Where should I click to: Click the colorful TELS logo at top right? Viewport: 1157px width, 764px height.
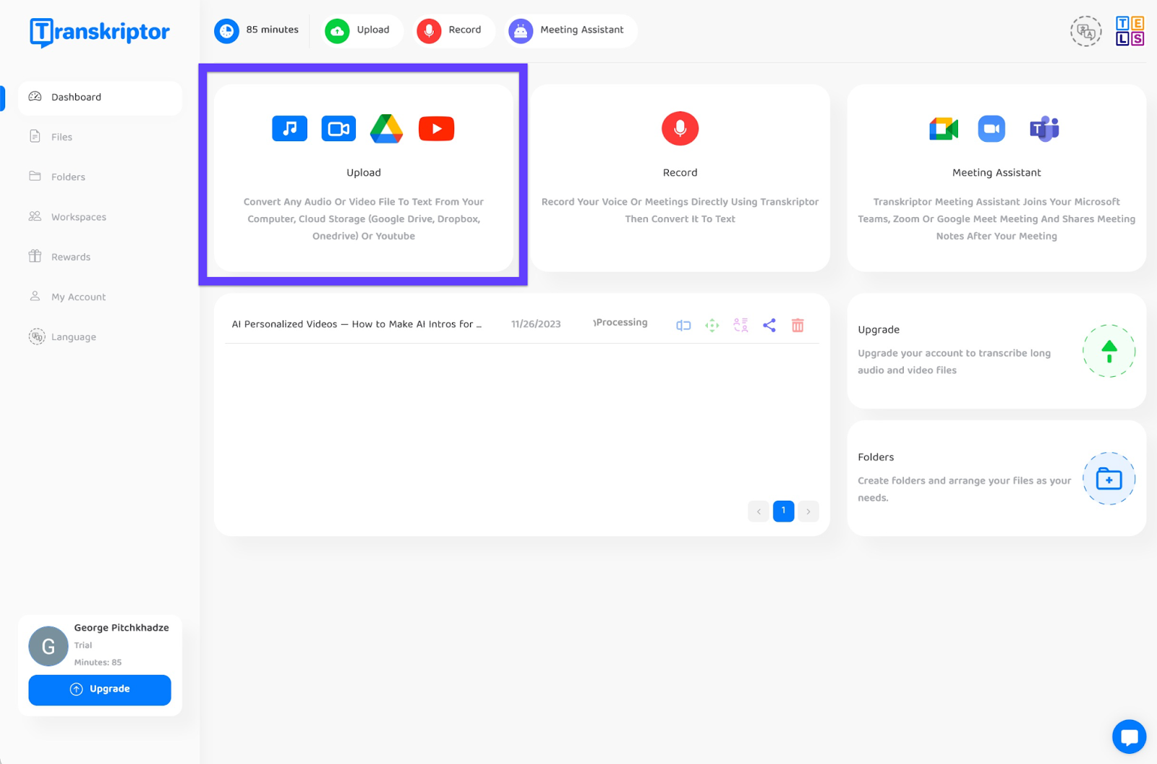coord(1130,31)
